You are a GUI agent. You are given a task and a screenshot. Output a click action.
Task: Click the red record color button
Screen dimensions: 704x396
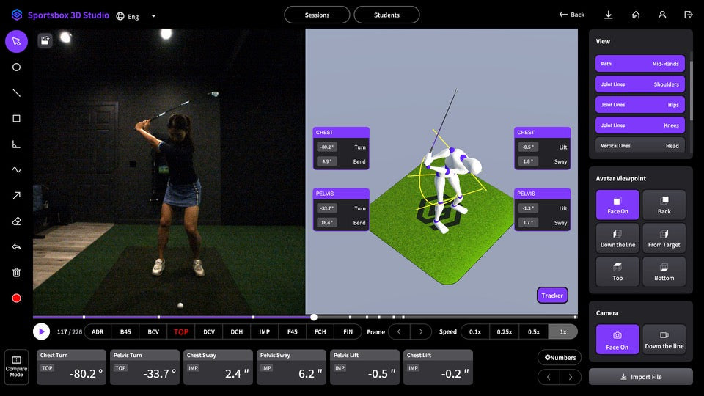16,298
